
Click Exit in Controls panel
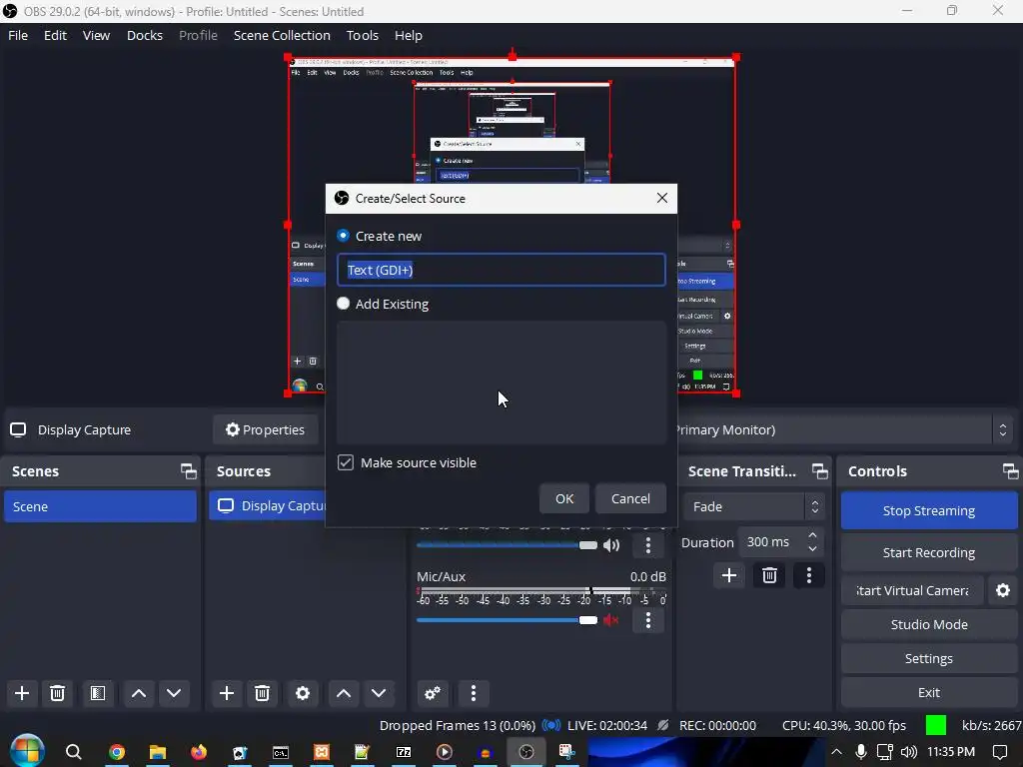pos(928,693)
